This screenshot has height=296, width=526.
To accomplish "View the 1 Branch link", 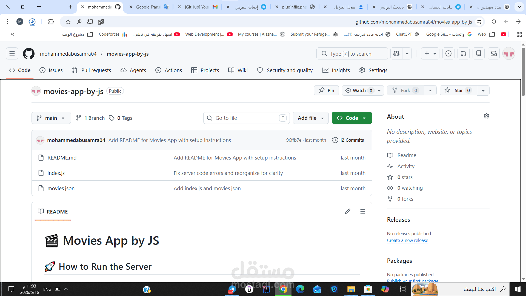I will (x=90, y=118).
